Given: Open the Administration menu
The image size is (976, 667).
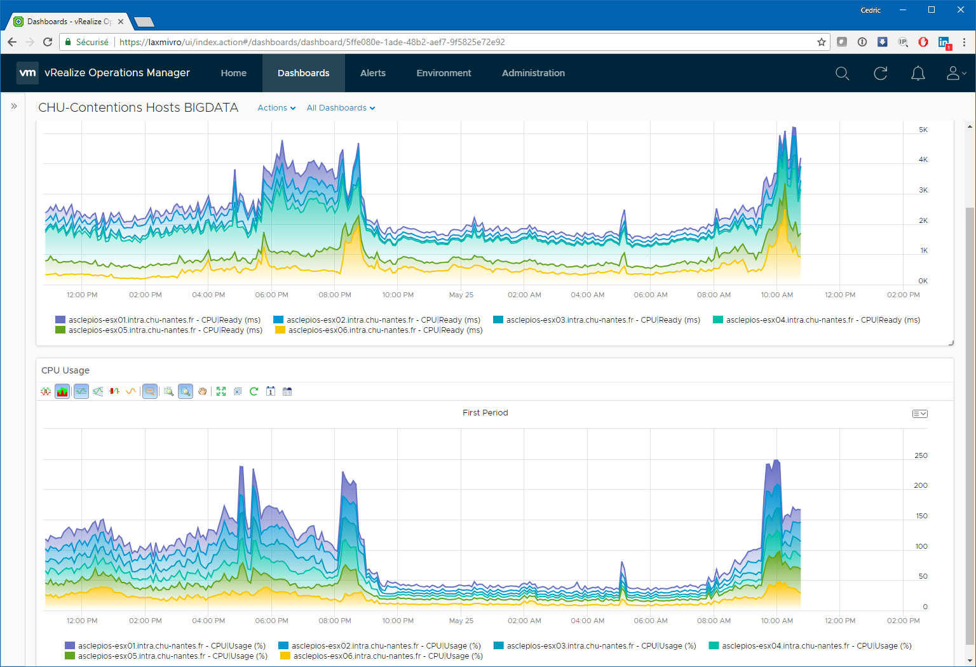Looking at the screenshot, I should (x=533, y=73).
